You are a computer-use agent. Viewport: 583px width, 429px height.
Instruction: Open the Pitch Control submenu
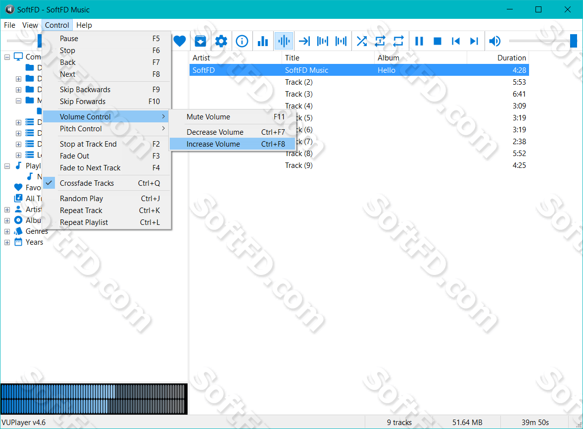pyautogui.click(x=106, y=128)
